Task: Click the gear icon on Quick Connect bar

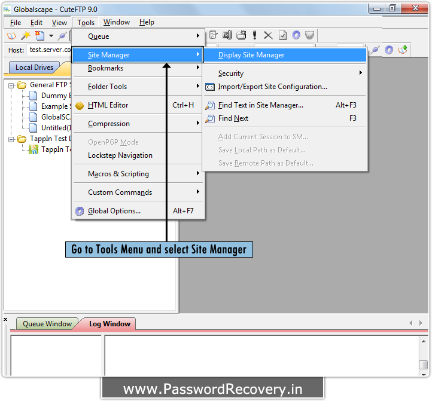Action: point(389,50)
